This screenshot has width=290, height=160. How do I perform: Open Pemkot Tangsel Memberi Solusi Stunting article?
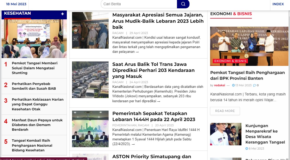tap(34, 68)
